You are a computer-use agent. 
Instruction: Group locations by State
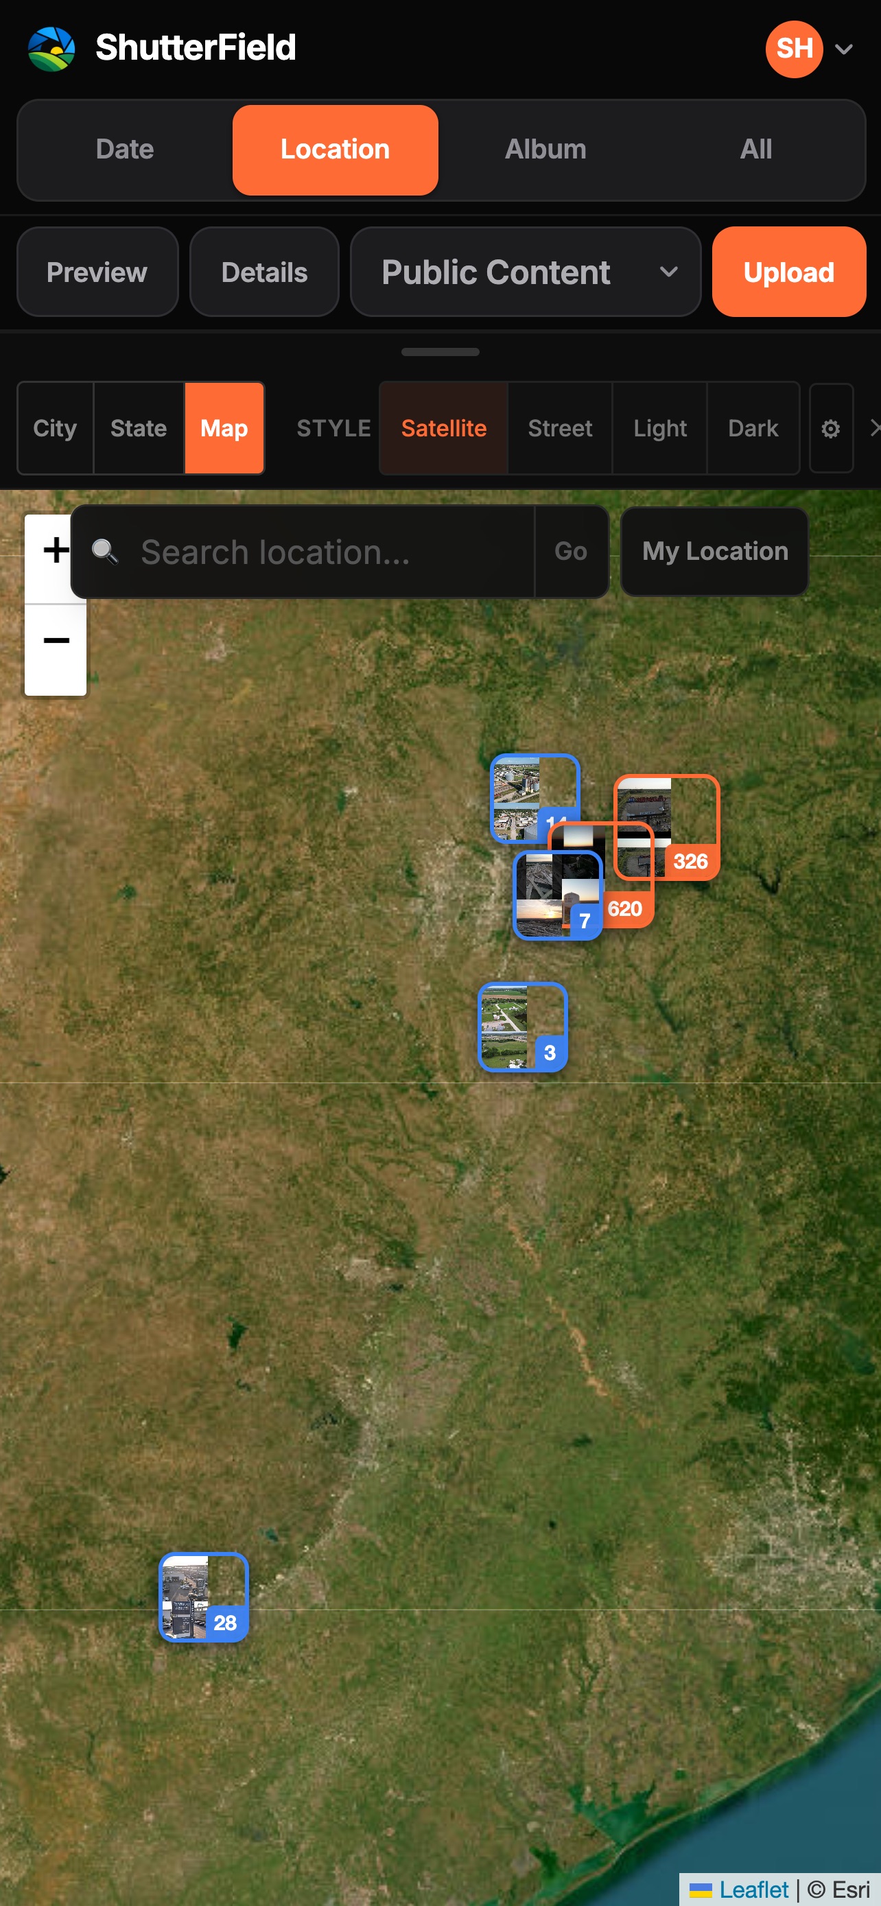click(x=139, y=428)
